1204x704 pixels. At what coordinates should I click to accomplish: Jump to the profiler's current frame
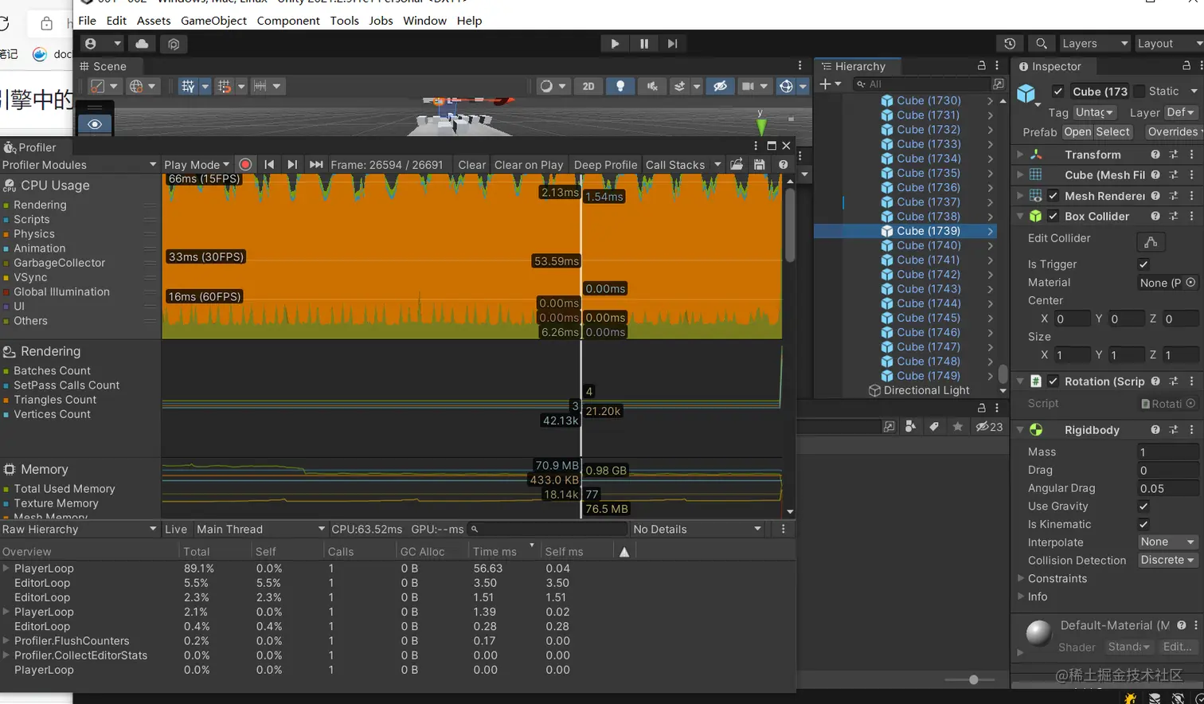(x=316, y=165)
